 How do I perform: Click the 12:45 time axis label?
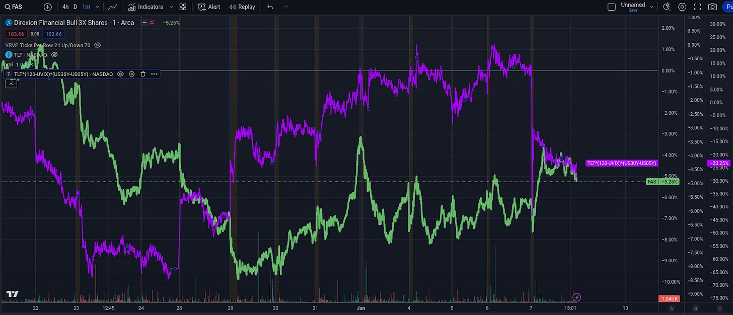click(x=108, y=308)
